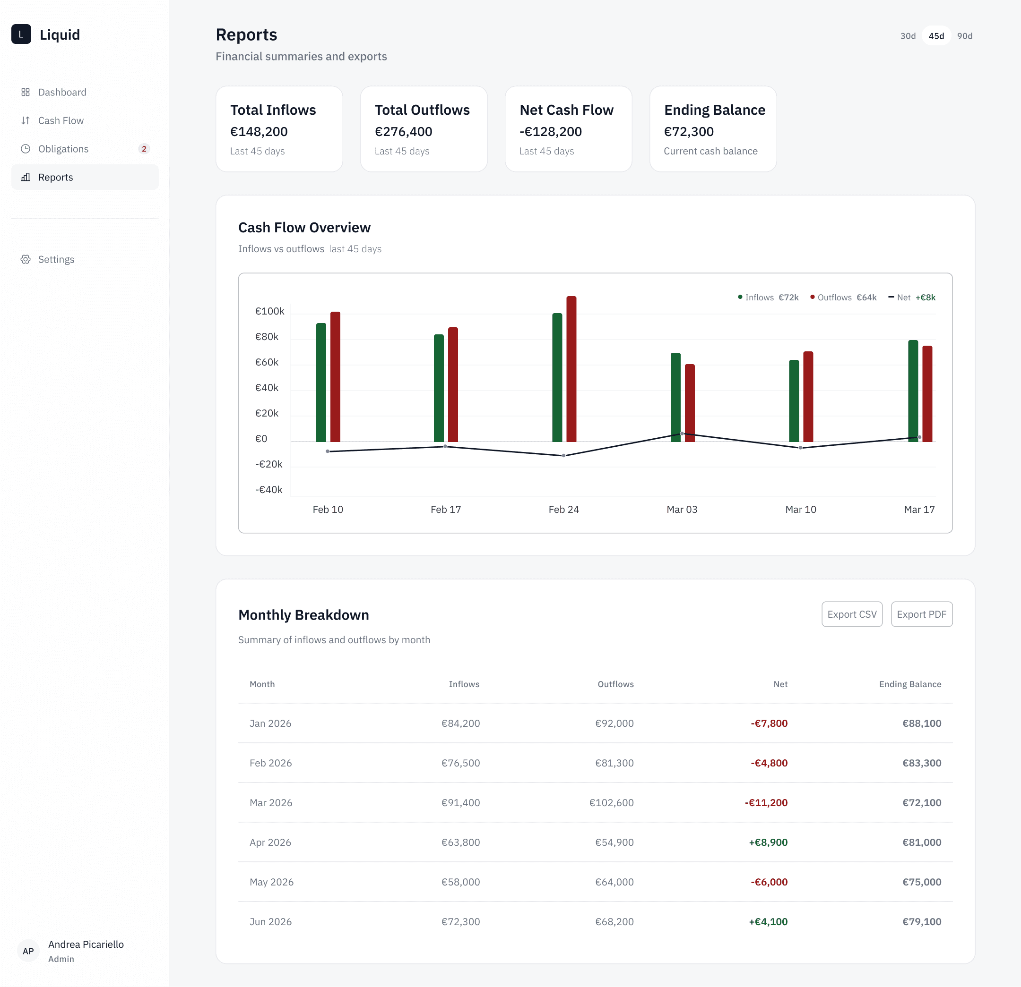
Task: Open the Dashboard page
Action: tap(62, 92)
